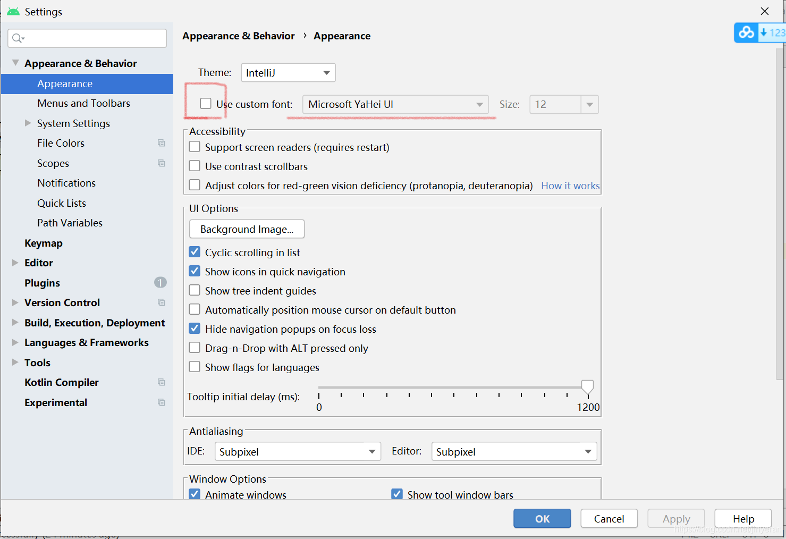Click the Android Studio logo in title bar
786x539 pixels.
13,11
